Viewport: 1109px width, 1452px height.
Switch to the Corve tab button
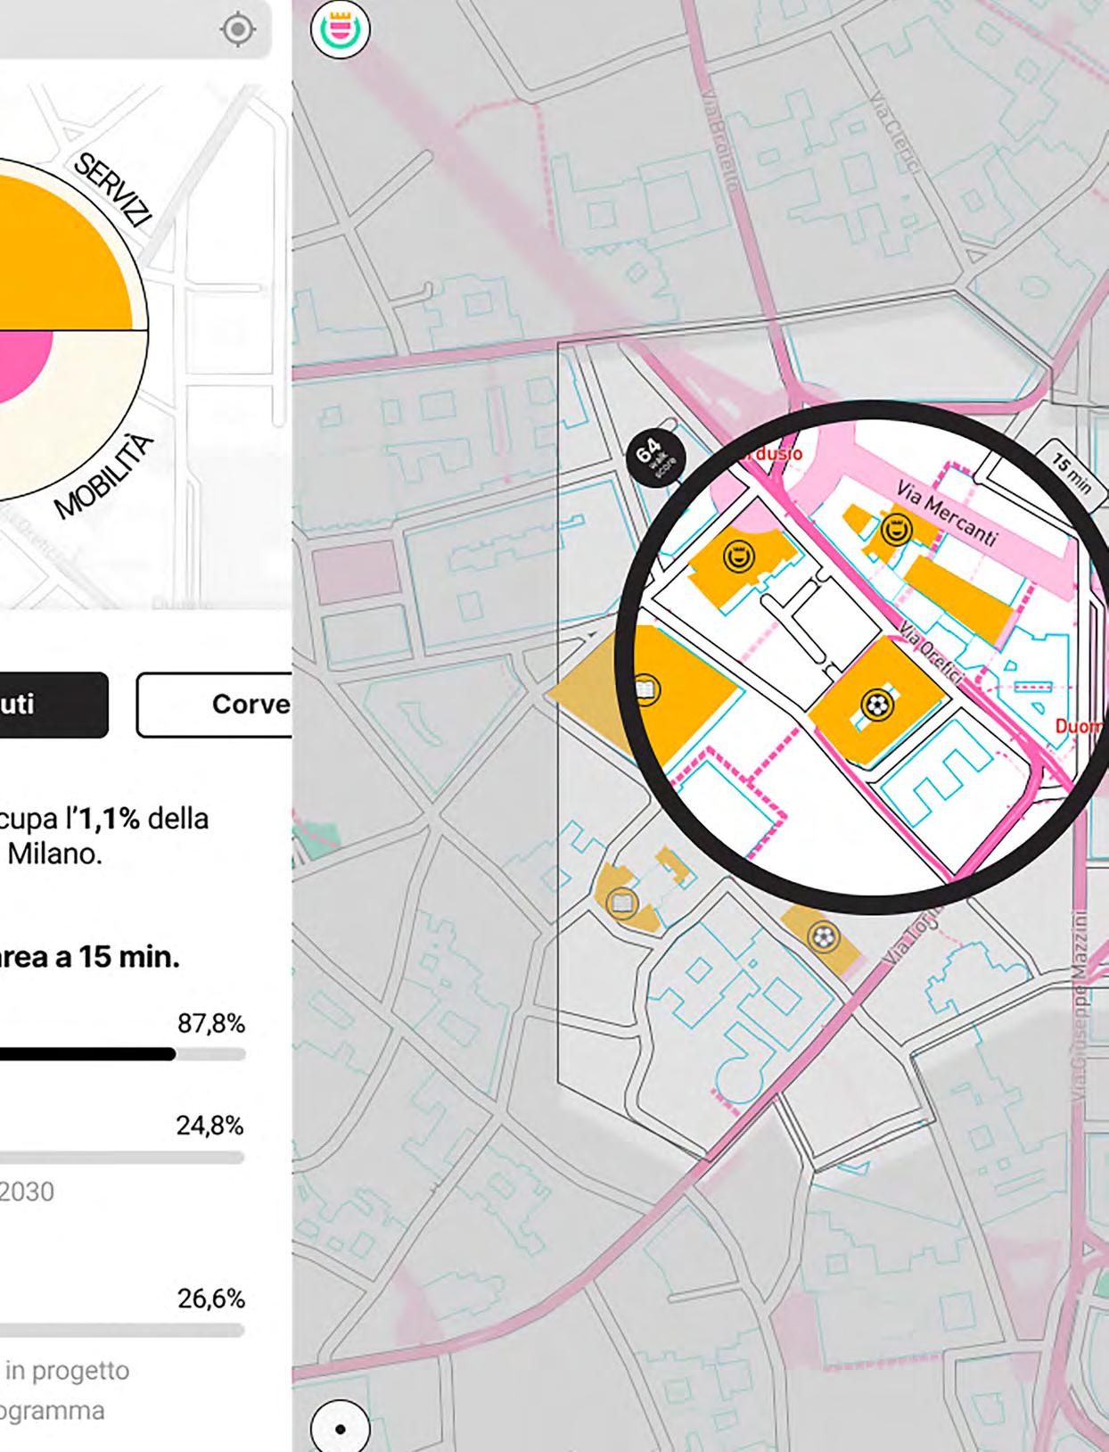coord(214,705)
